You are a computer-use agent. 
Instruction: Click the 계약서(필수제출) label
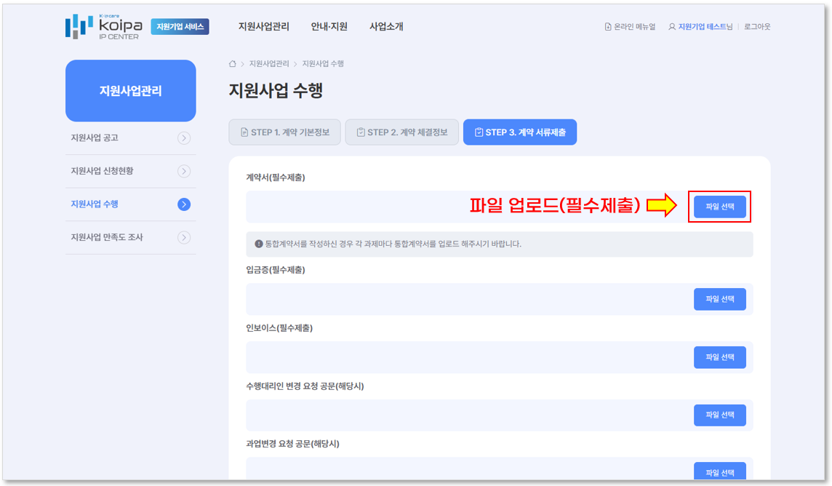click(276, 178)
